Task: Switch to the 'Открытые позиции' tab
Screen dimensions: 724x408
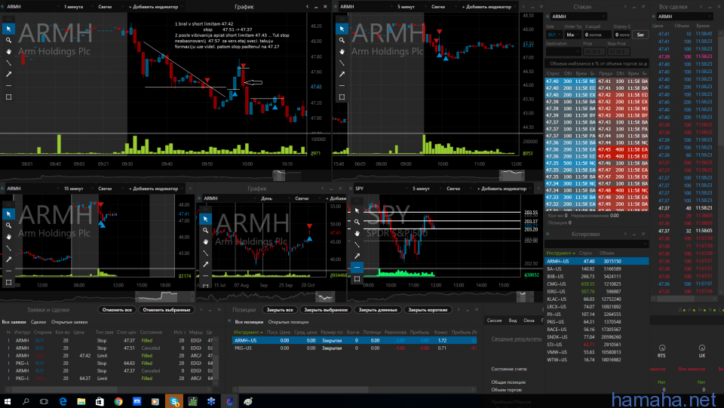Action: point(288,322)
